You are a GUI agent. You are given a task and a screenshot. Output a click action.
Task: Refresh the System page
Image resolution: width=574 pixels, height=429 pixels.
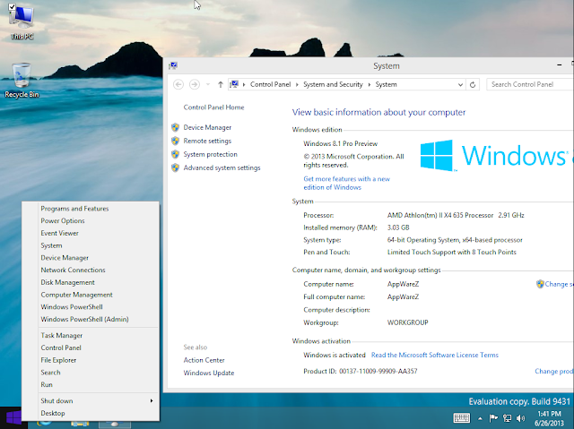[473, 84]
